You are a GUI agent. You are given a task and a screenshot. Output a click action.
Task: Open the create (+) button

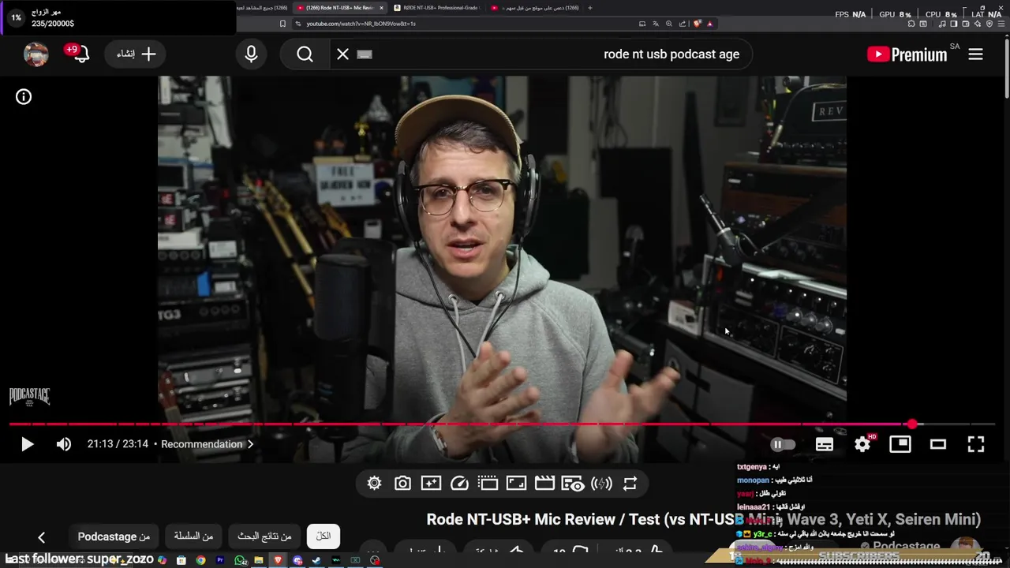click(x=137, y=54)
